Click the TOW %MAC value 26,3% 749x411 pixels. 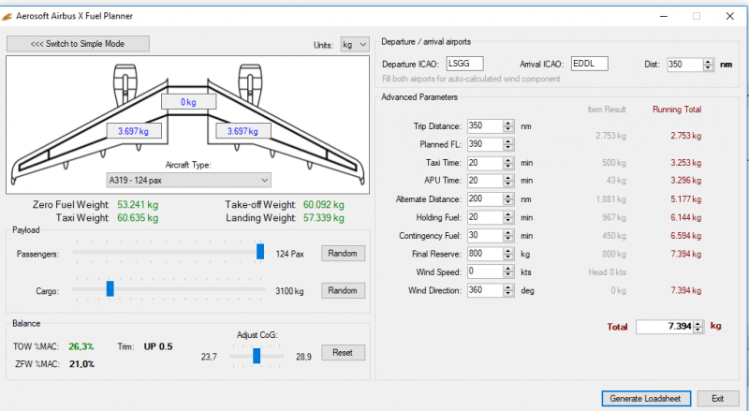point(81,346)
